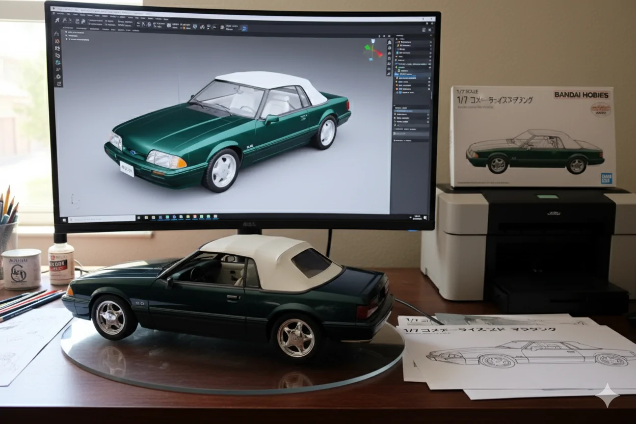Select the arrow tool at top toolbar's left end
636x424 pixels.
(57, 20)
